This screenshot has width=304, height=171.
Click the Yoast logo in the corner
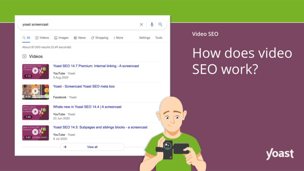tap(280, 154)
